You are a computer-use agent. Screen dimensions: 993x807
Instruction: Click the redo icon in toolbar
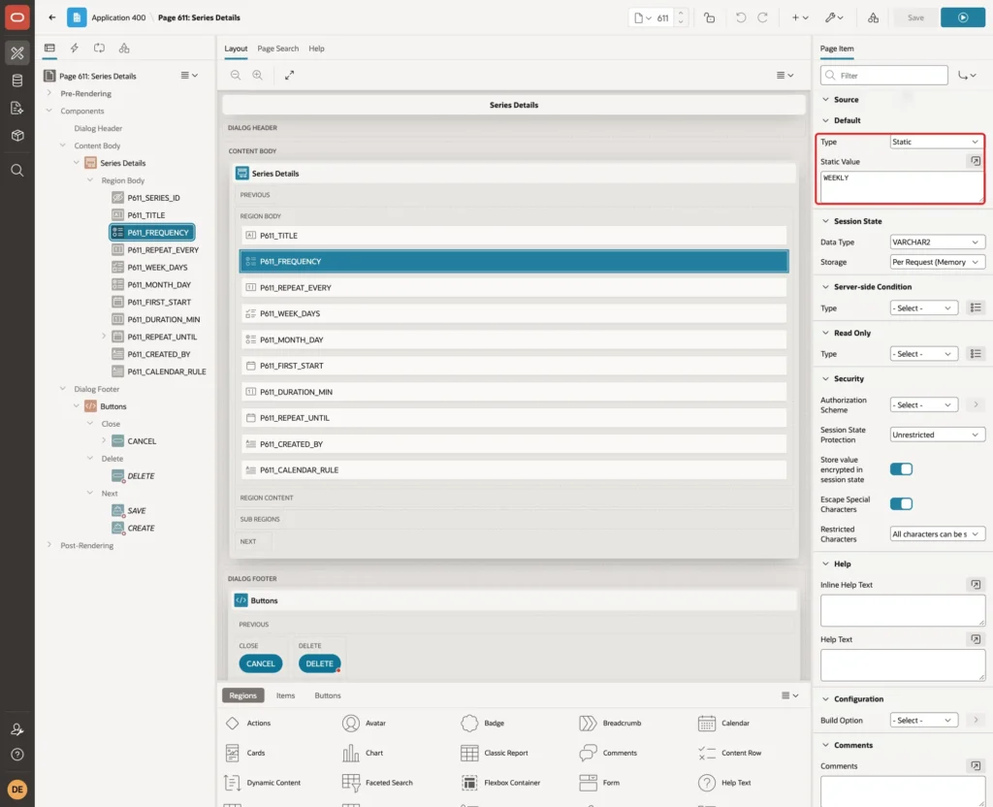click(x=762, y=17)
